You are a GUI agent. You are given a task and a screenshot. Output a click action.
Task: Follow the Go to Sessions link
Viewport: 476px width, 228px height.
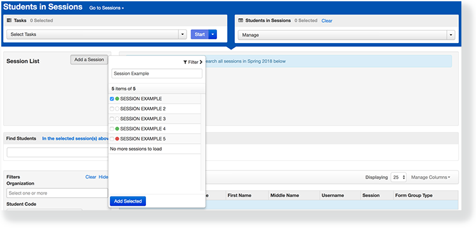point(106,8)
